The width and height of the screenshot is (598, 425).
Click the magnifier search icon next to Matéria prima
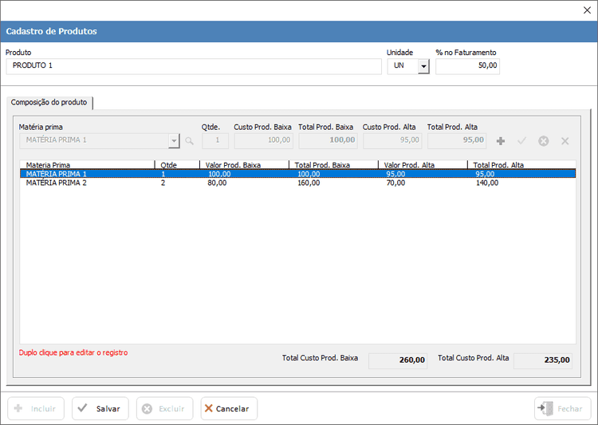coord(189,141)
